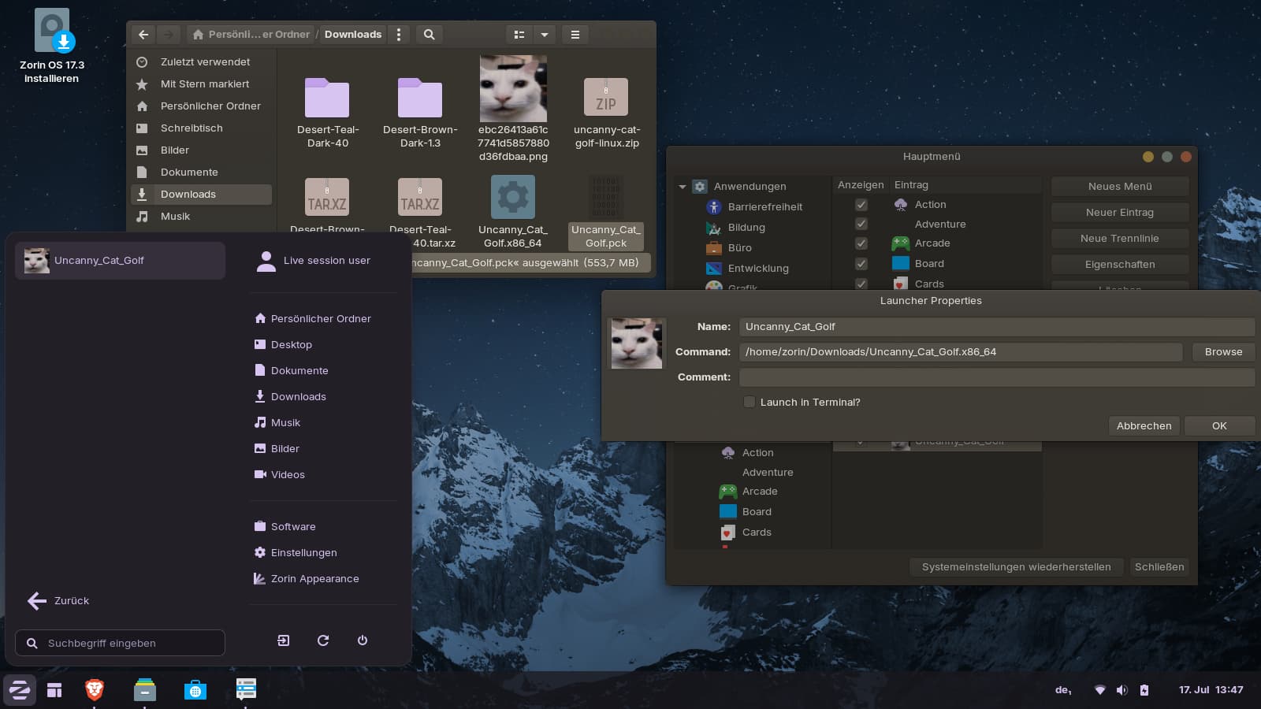Open the workspace overview in the taskbar
Screen dimensions: 1261x709
tap(54, 691)
